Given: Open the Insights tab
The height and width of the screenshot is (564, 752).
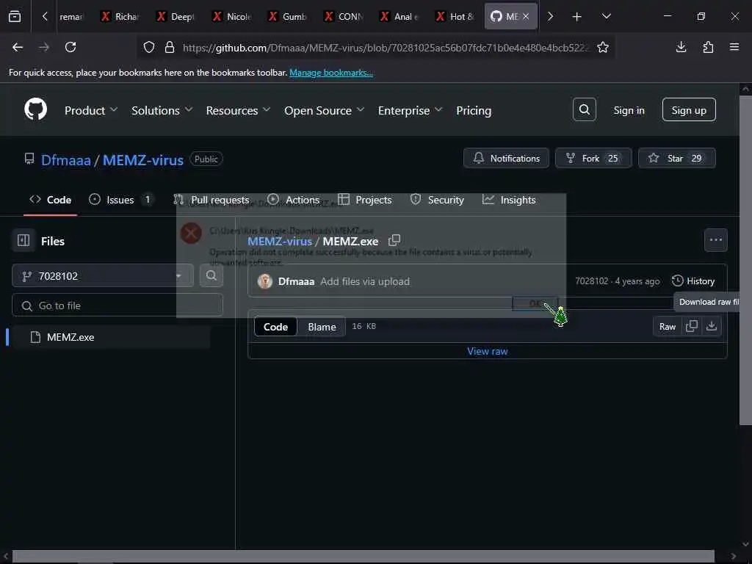Looking at the screenshot, I should coord(509,200).
